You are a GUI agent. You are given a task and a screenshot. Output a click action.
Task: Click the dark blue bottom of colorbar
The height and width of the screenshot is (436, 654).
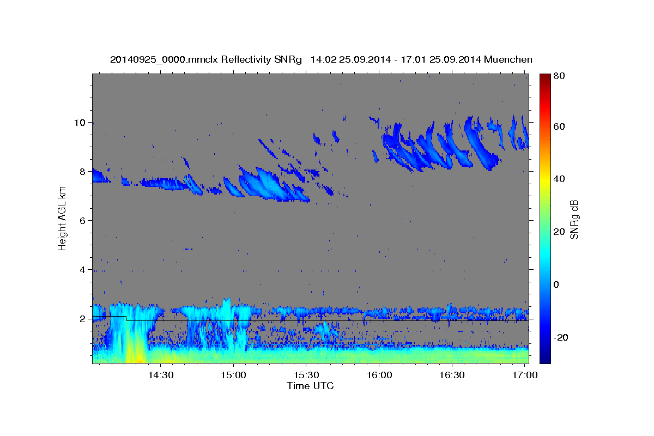pyautogui.click(x=545, y=359)
